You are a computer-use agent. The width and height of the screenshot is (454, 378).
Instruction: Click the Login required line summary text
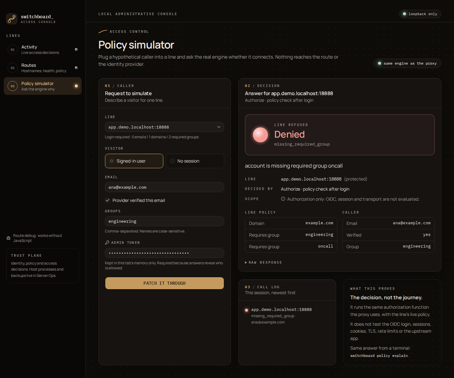152,137
